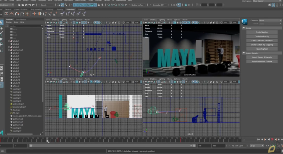Viewport: 283px width, 154px height.
Task: Open Lighting menu in top viewport
Action: 64,20
